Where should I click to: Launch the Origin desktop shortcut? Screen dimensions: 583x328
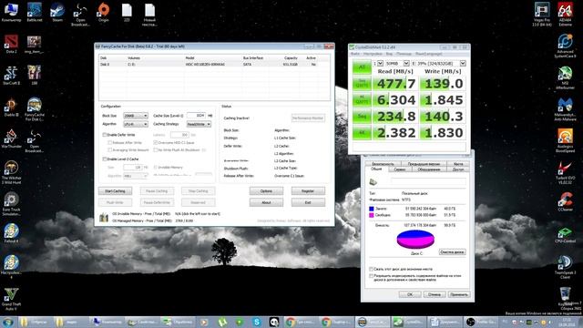coord(104,12)
